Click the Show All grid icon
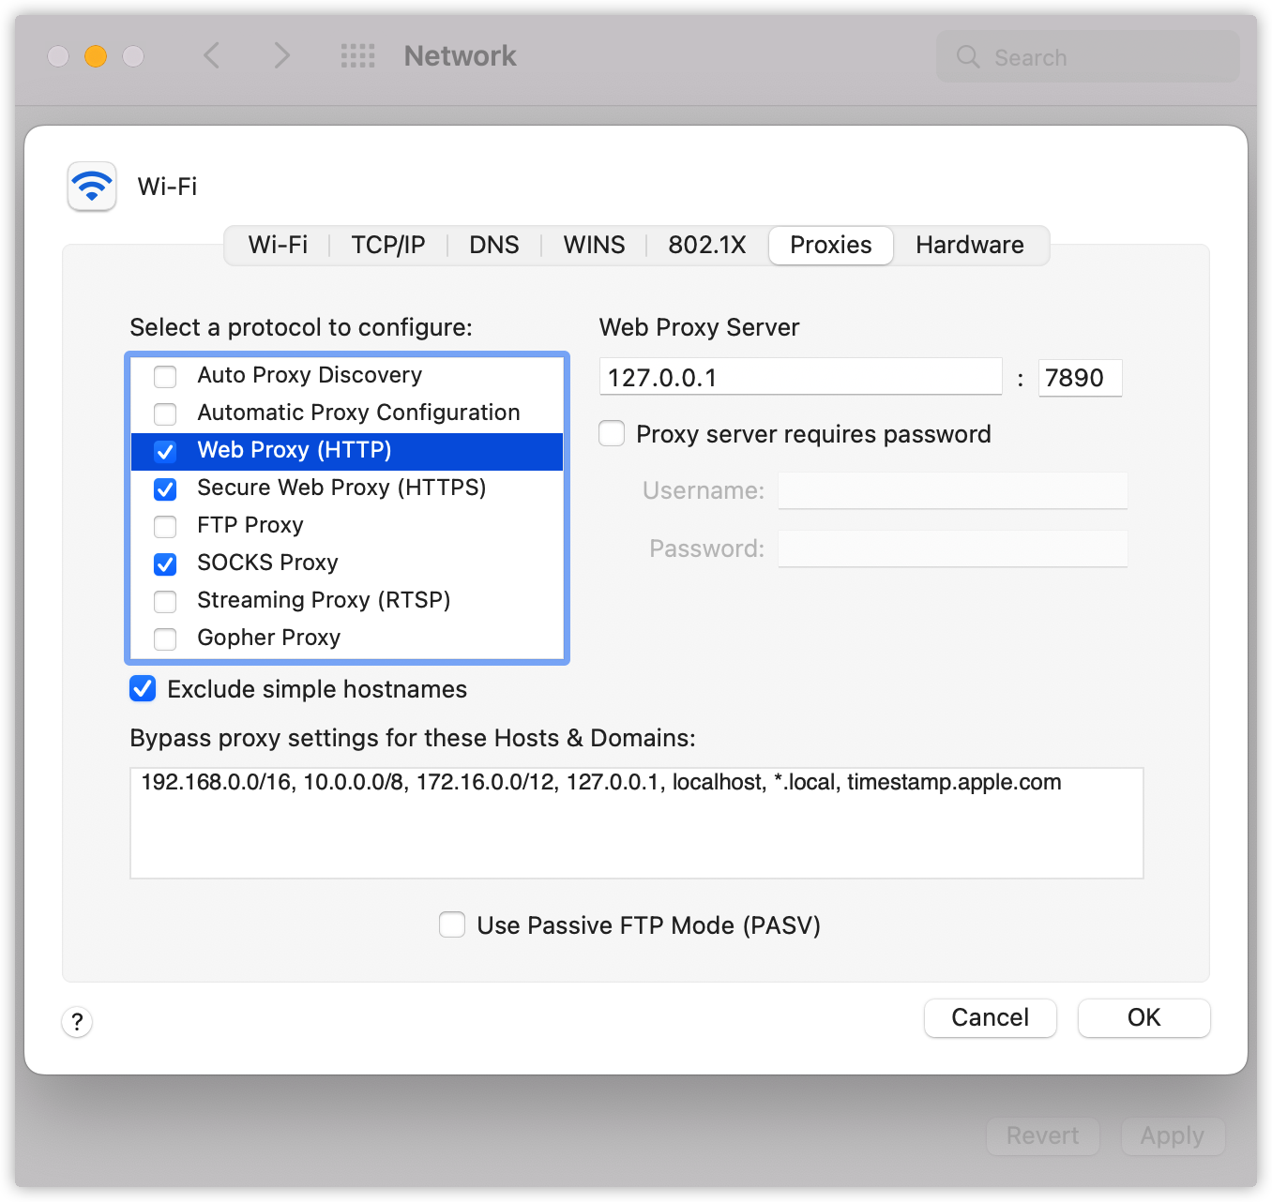 tap(357, 56)
